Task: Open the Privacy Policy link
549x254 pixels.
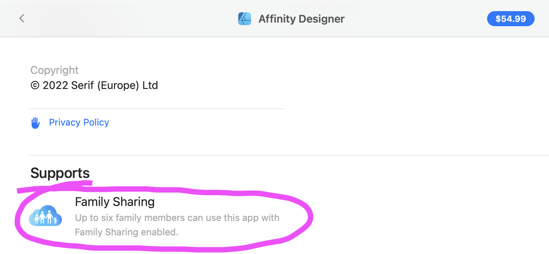Action: coord(79,123)
